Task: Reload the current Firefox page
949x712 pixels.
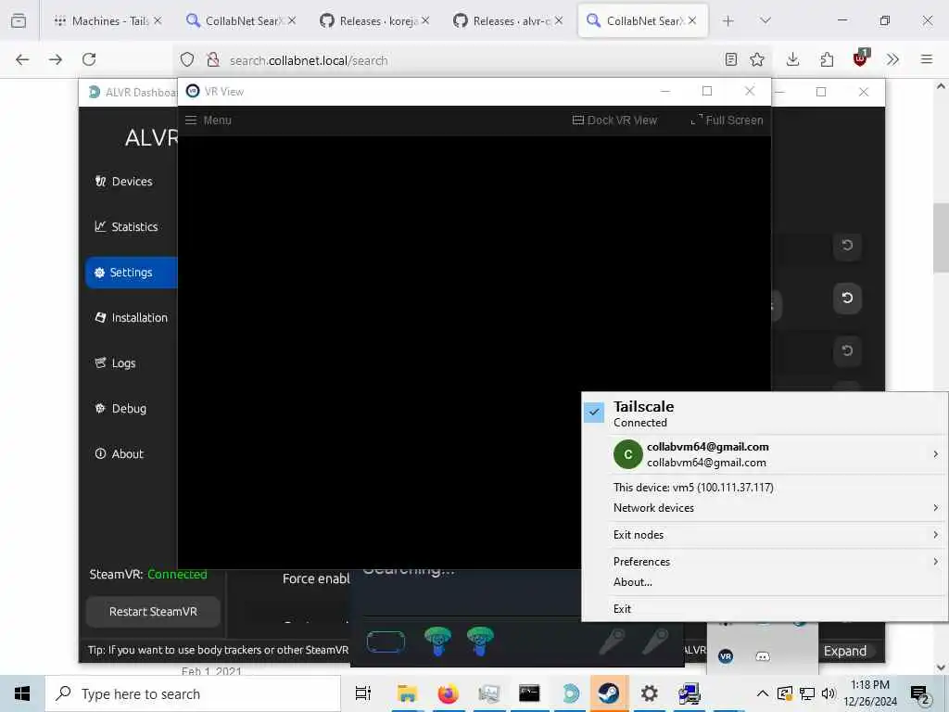Action: [89, 59]
